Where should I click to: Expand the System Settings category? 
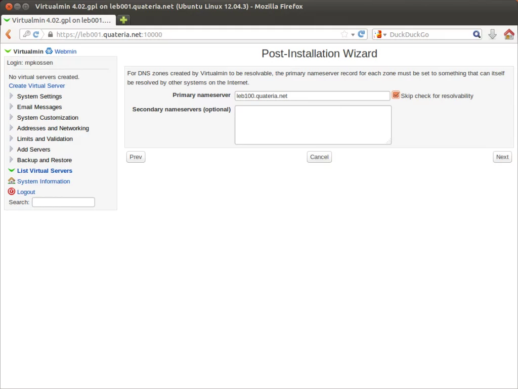pos(11,96)
